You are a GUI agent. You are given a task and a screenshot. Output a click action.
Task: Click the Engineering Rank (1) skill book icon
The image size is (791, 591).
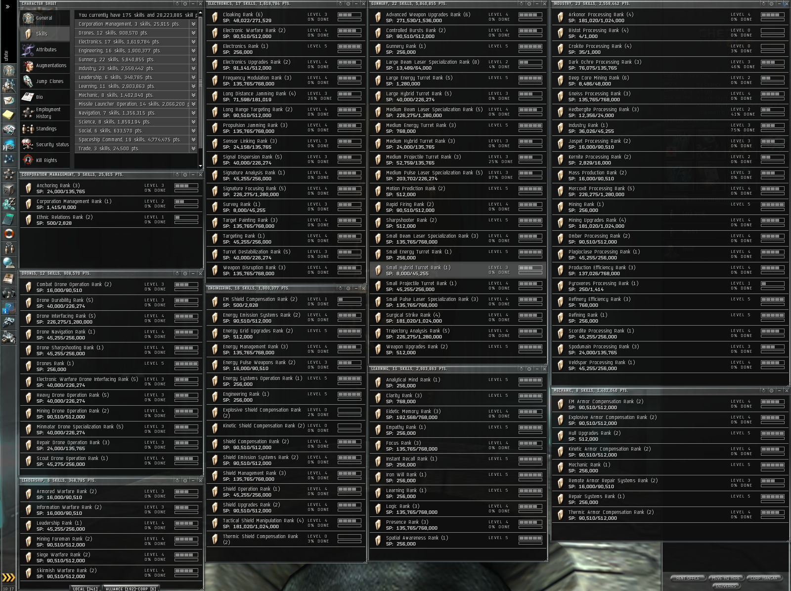(x=215, y=397)
